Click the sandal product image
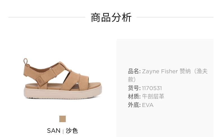The image size is (222, 137). (63, 79)
